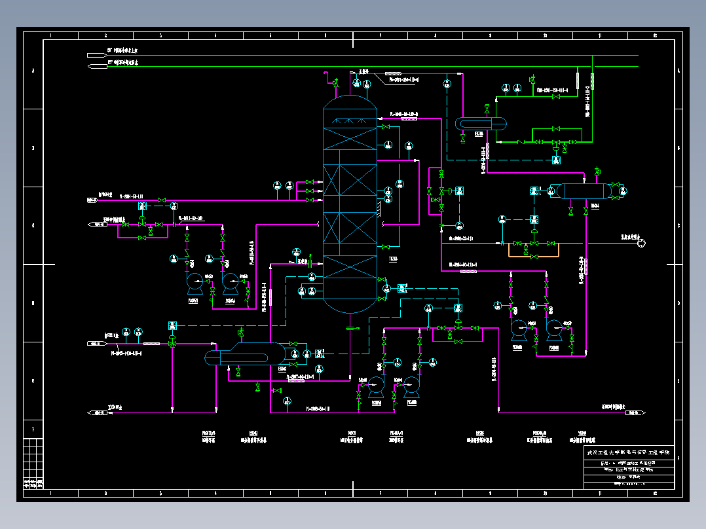Viewport: 706px width, 529px height.
Task: Click the right pump below the column bottom
Action: point(411,387)
